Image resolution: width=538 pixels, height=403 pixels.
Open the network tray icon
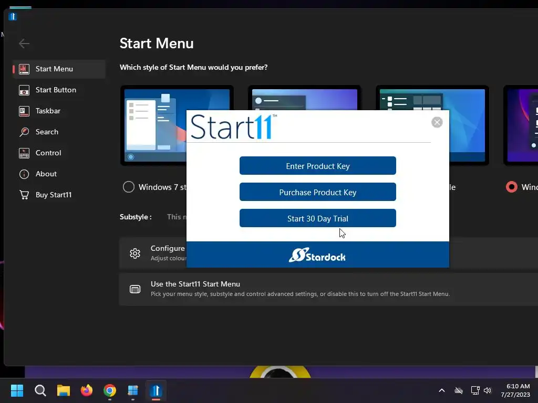pos(475,390)
